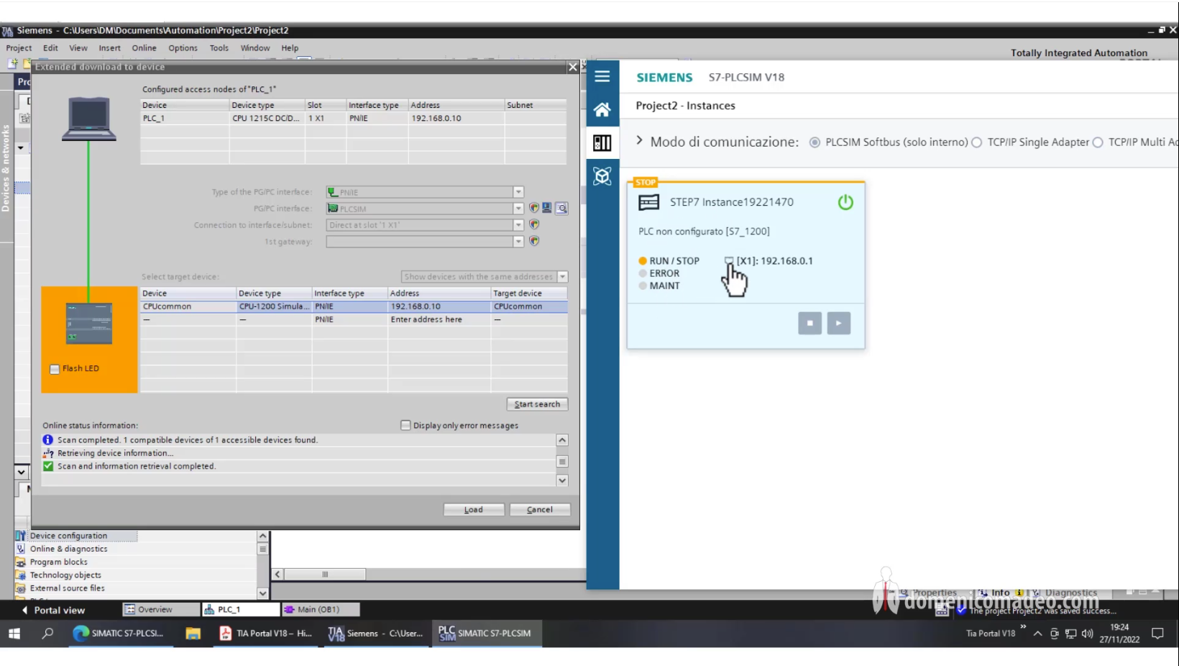Open the PG/PC interface type dropdown

coord(518,192)
